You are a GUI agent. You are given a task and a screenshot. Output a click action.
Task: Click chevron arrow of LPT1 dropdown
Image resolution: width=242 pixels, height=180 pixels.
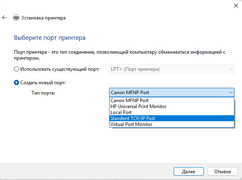(231, 69)
